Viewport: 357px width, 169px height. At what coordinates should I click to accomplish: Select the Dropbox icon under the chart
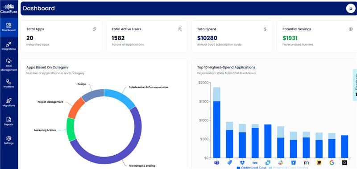[x=242, y=163]
